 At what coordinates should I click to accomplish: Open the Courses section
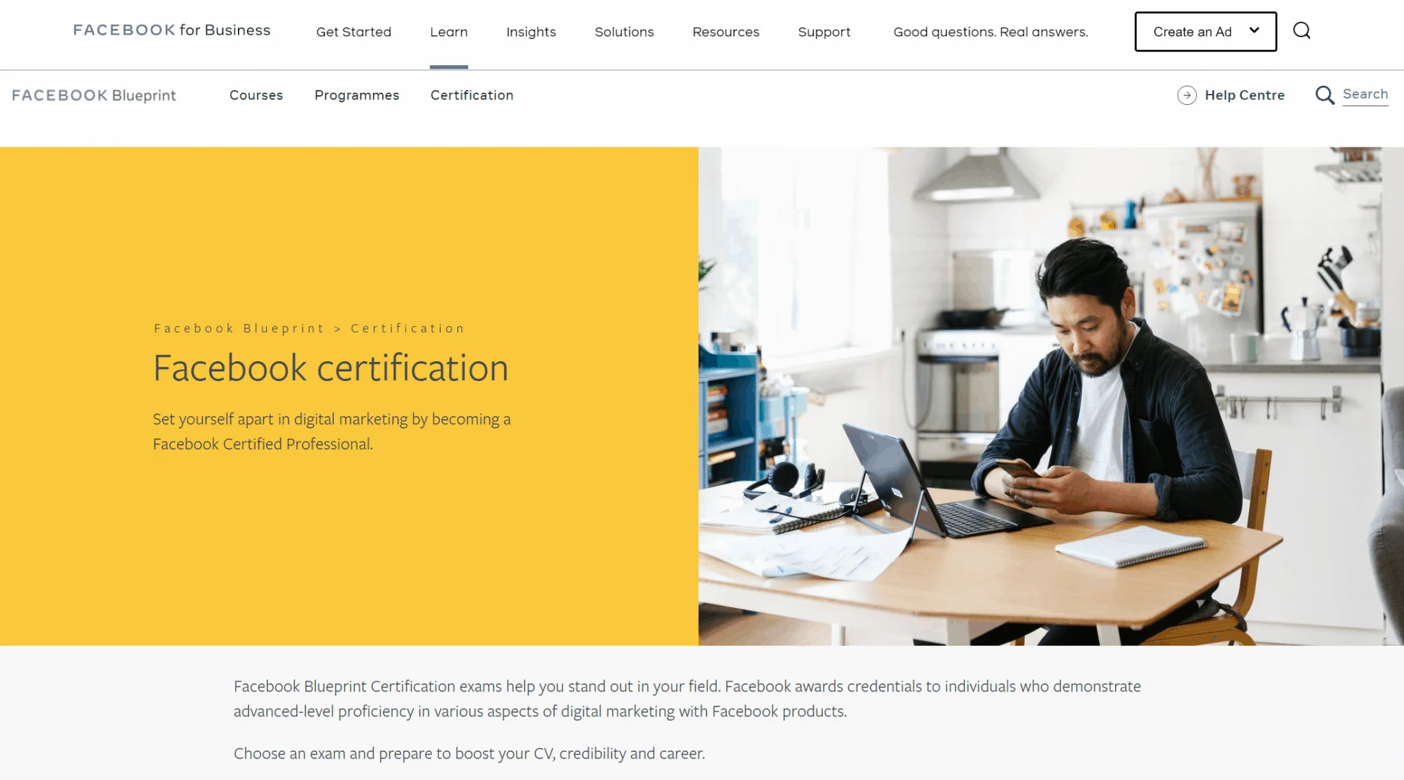tap(256, 95)
